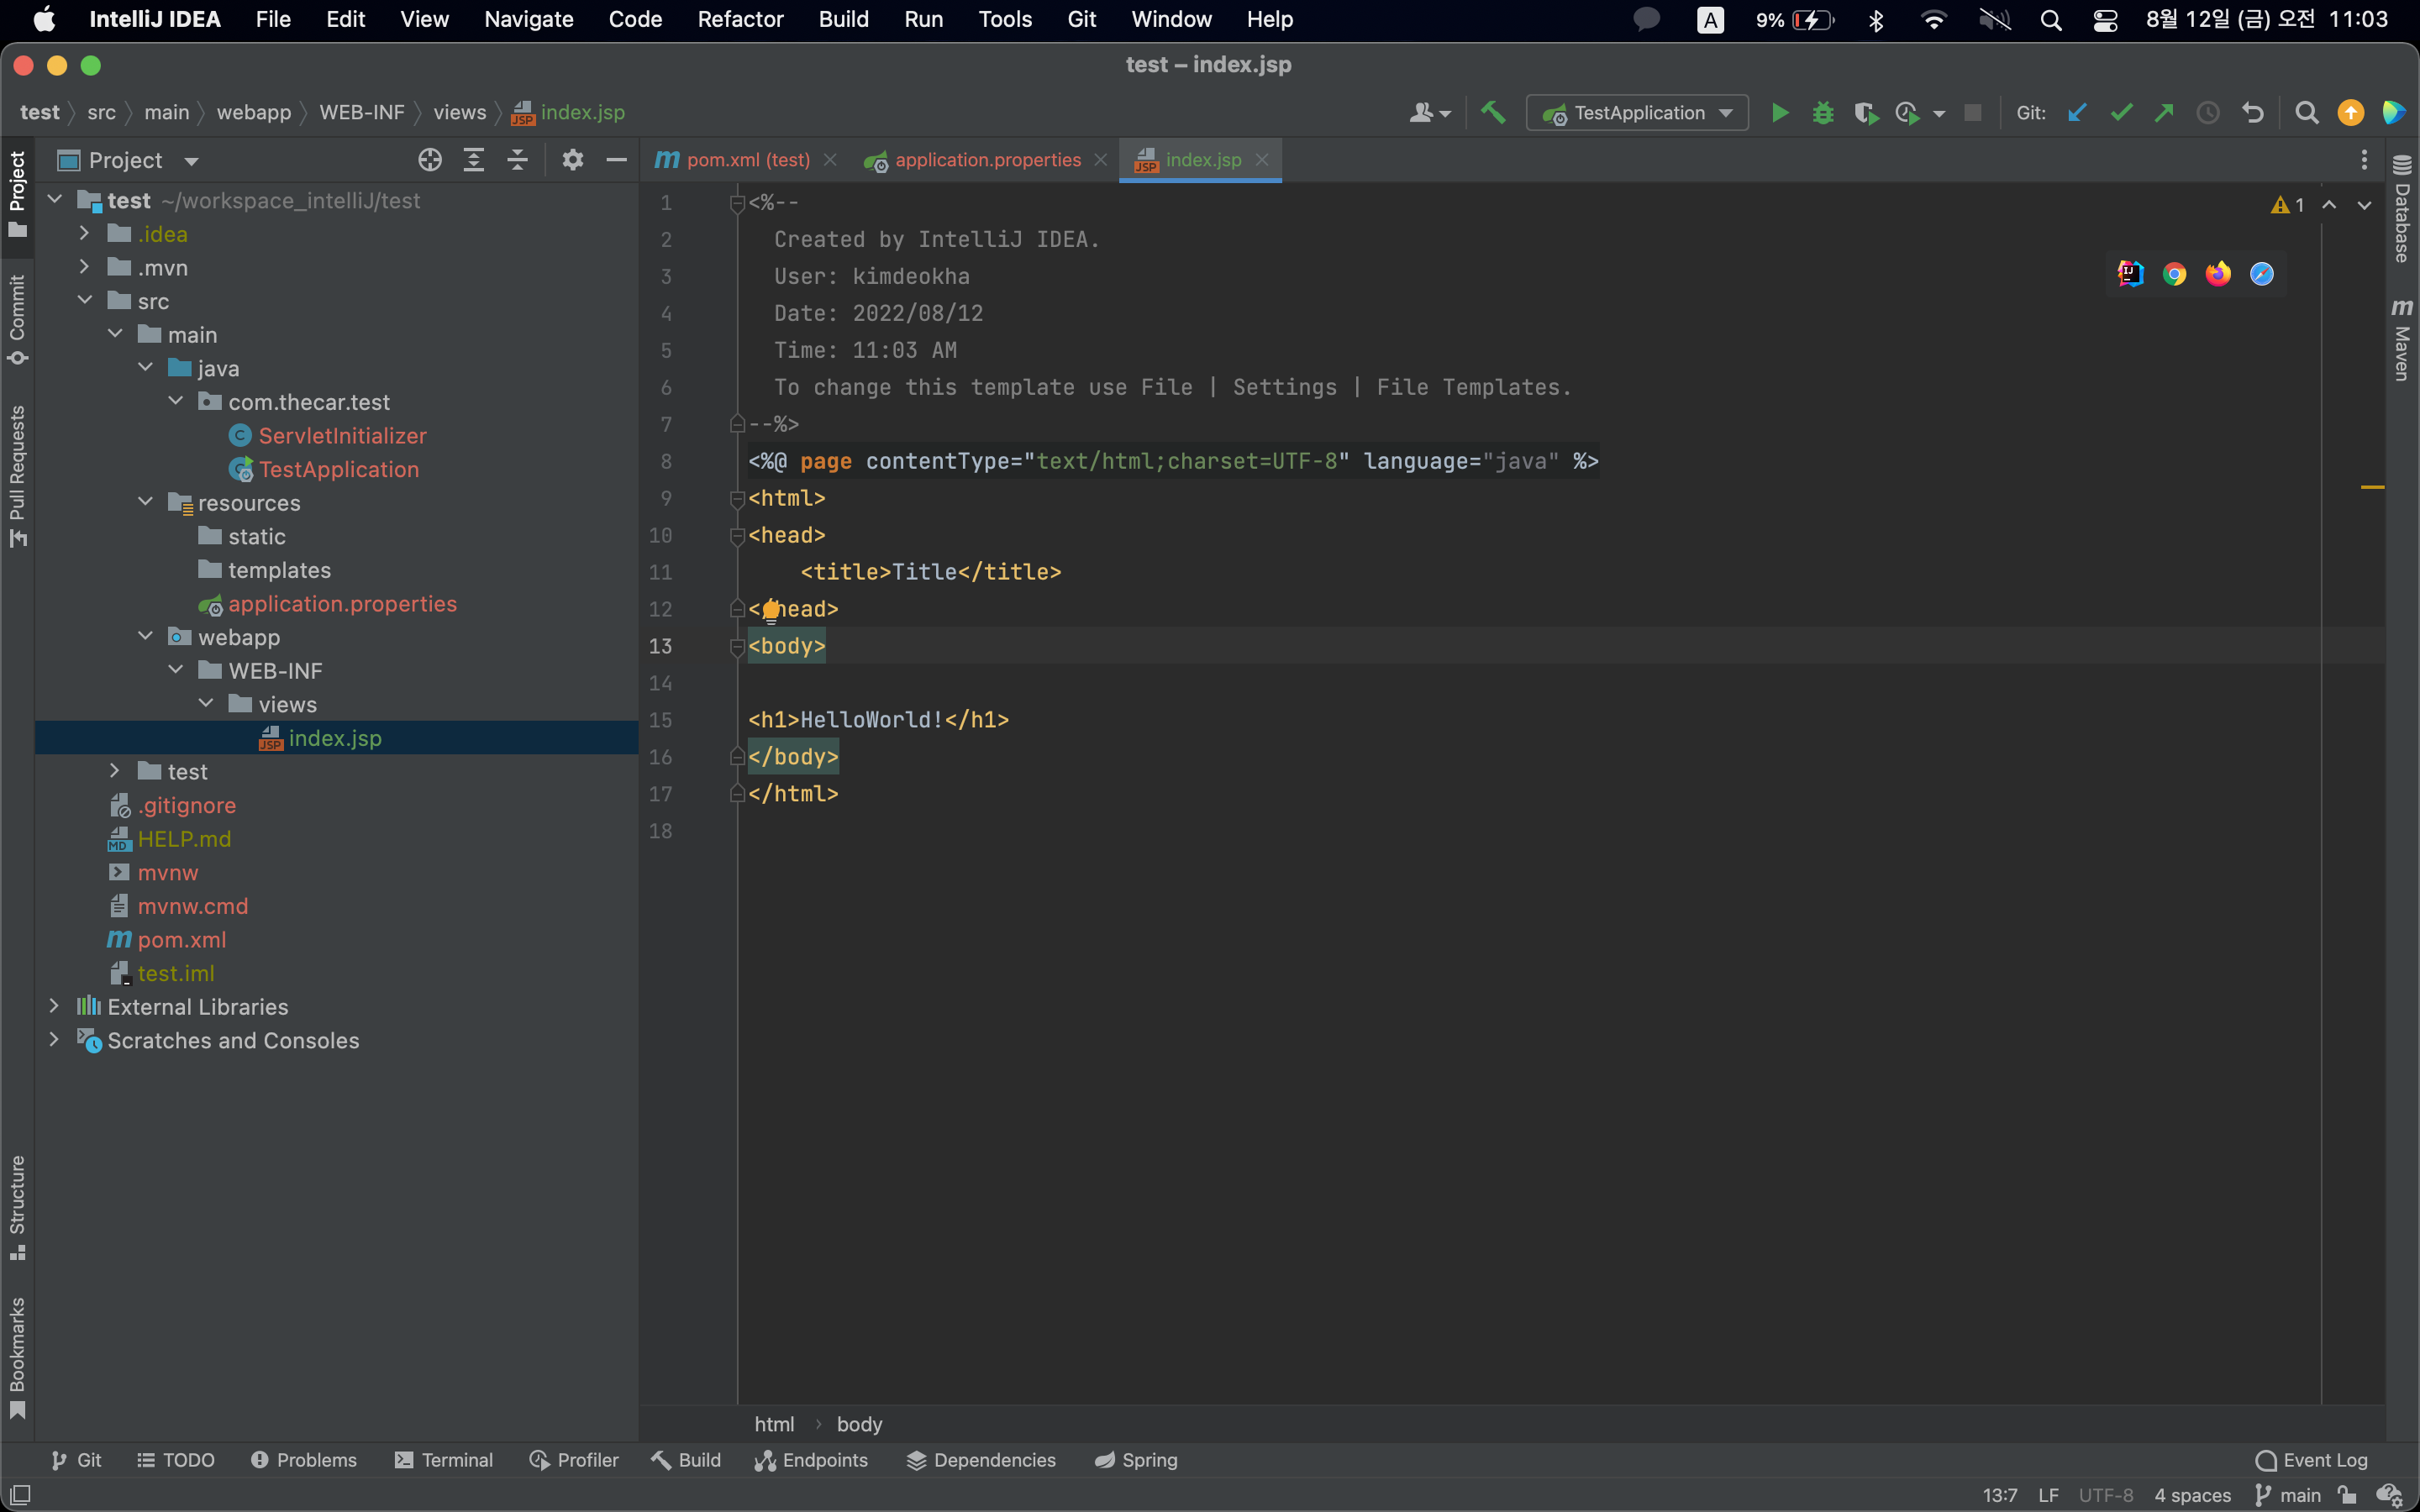Open preview in Chrome browser icon
The height and width of the screenshot is (1512, 2420).
[x=2174, y=274]
